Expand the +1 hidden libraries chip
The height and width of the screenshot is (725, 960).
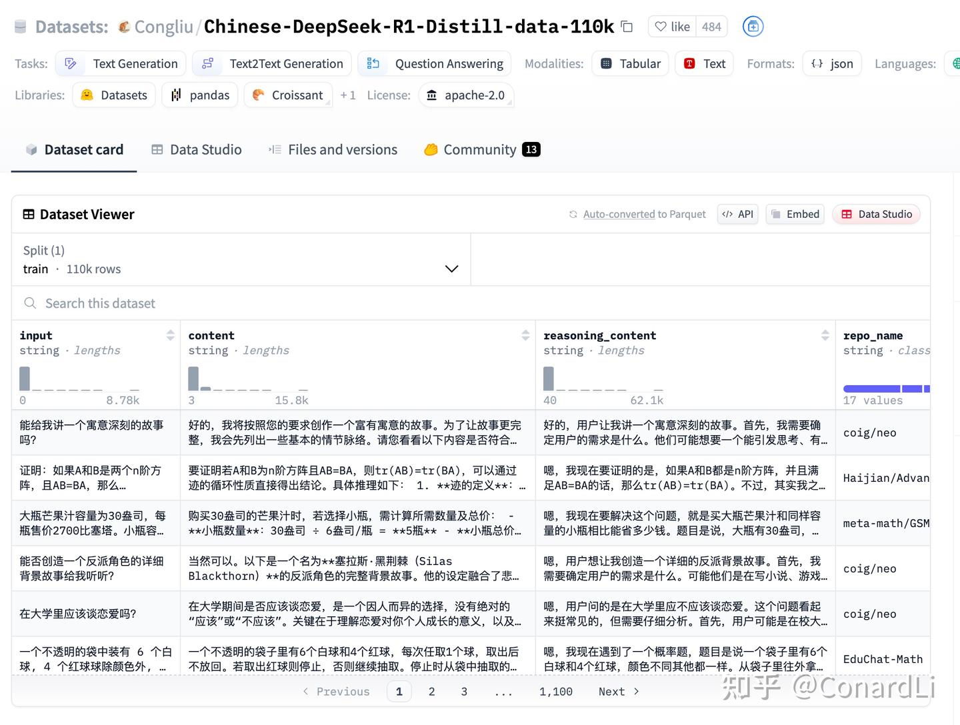point(348,95)
